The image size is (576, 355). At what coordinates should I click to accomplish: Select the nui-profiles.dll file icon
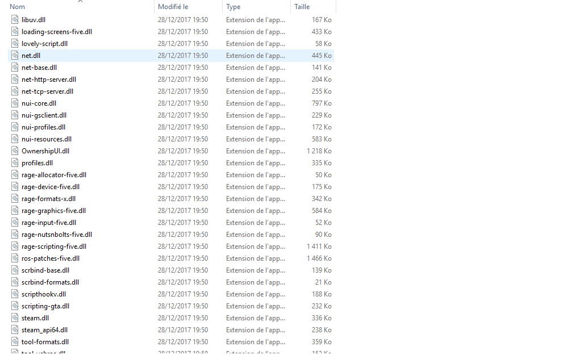(15, 127)
